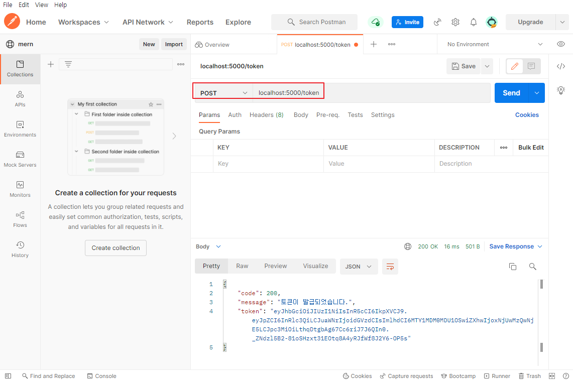Click the Invite button
This screenshot has width=573, height=382.
tap(407, 22)
